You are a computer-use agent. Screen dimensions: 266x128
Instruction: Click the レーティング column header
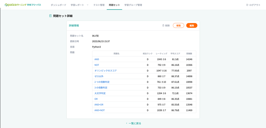coord(162,53)
